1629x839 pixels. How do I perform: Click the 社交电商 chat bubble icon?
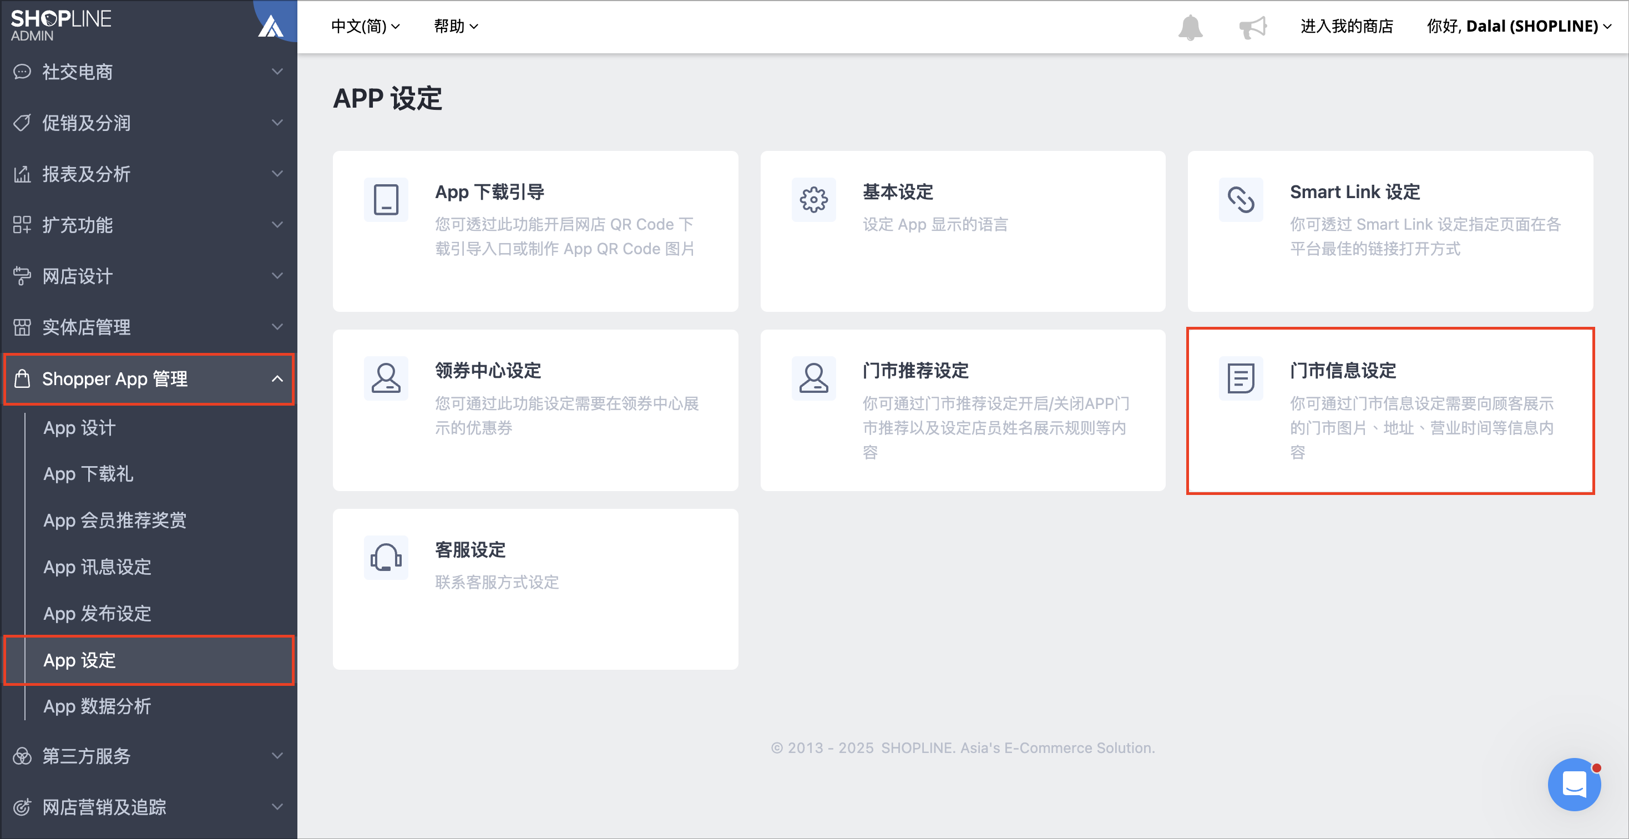[22, 72]
